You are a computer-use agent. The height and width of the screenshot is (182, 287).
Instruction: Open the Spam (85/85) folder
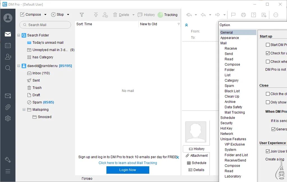pos(40,102)
